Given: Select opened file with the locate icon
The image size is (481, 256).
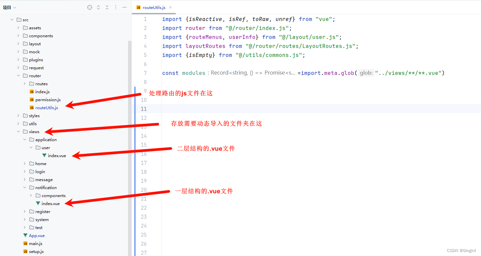Looking at the screenshot, I should [x=89, y=7].
